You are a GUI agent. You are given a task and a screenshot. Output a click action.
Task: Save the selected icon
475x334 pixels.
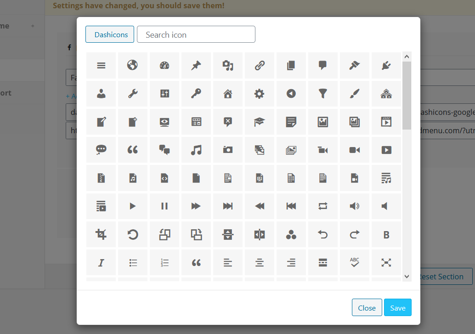tap(397, 308)
